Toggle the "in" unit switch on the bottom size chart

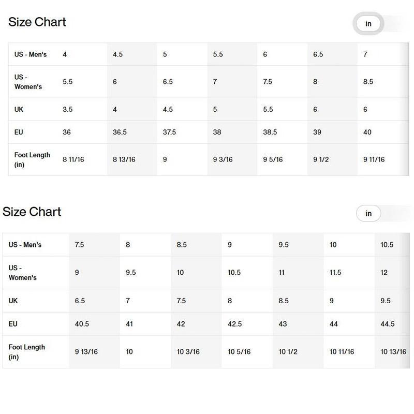click(368, 214)
